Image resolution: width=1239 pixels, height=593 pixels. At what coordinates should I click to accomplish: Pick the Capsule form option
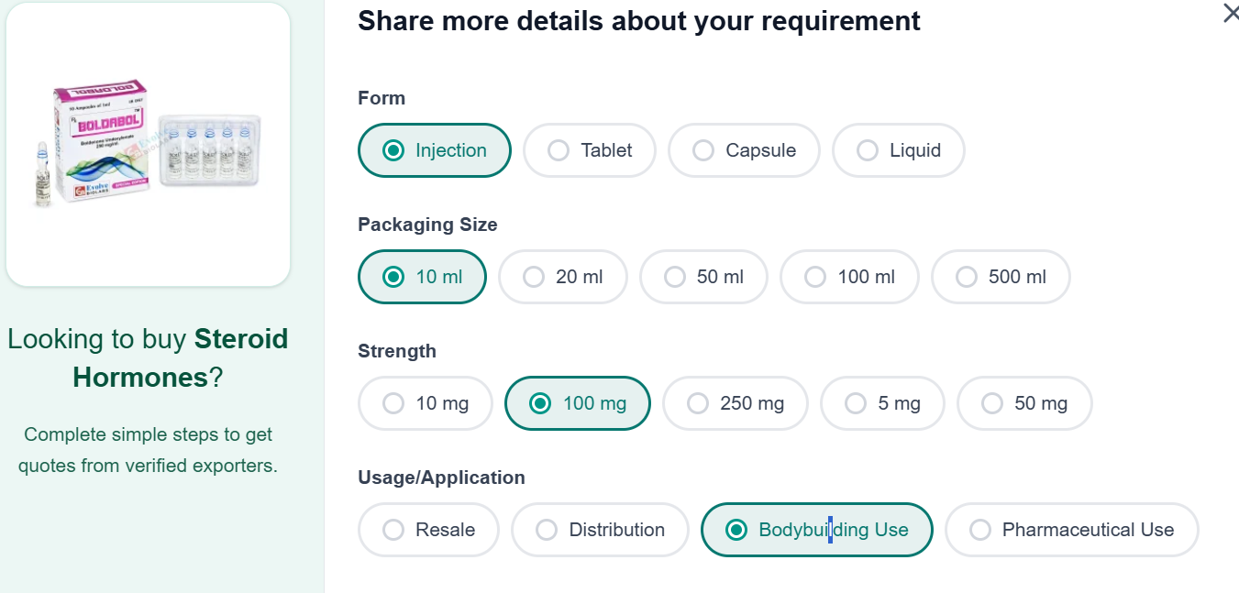(744, 150)
